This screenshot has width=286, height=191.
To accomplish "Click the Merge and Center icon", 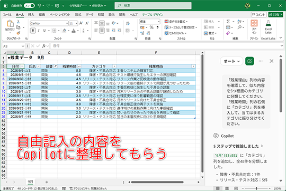I will (128, 31).
